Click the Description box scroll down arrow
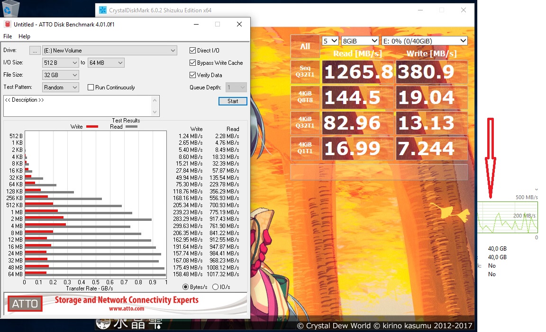 click(x=155, y=112)
